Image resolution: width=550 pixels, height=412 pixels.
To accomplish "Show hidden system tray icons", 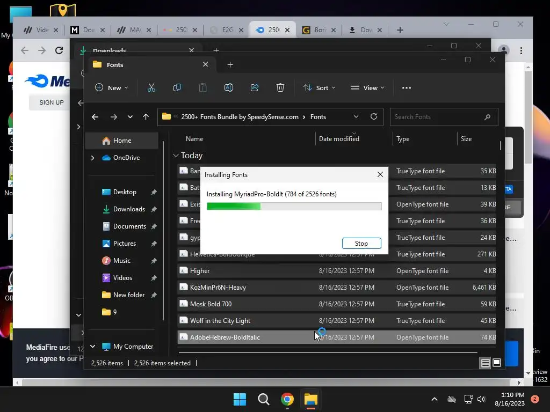I will pyautogui.click(x=434, y=399).
